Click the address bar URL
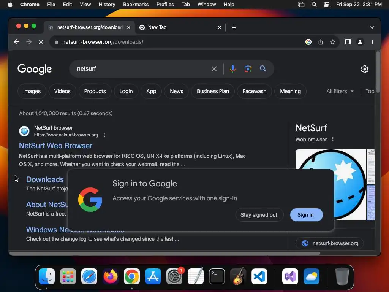Screen dimensions: 389x292 pyautogui.click(x=103, y=42)
